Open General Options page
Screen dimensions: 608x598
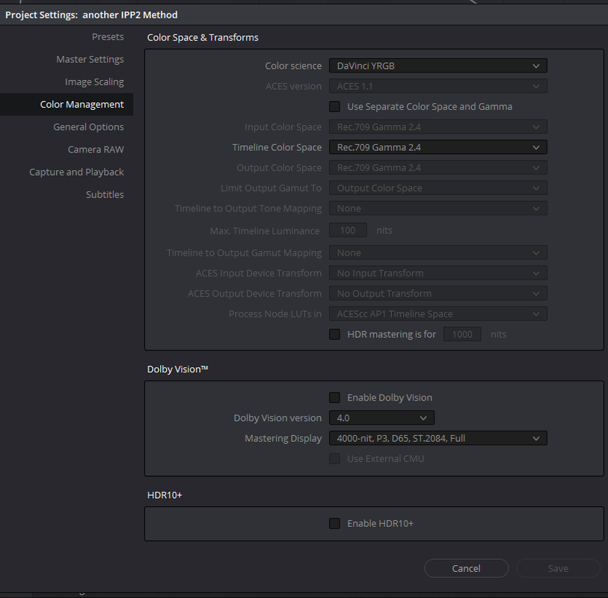tap(88, 127)
